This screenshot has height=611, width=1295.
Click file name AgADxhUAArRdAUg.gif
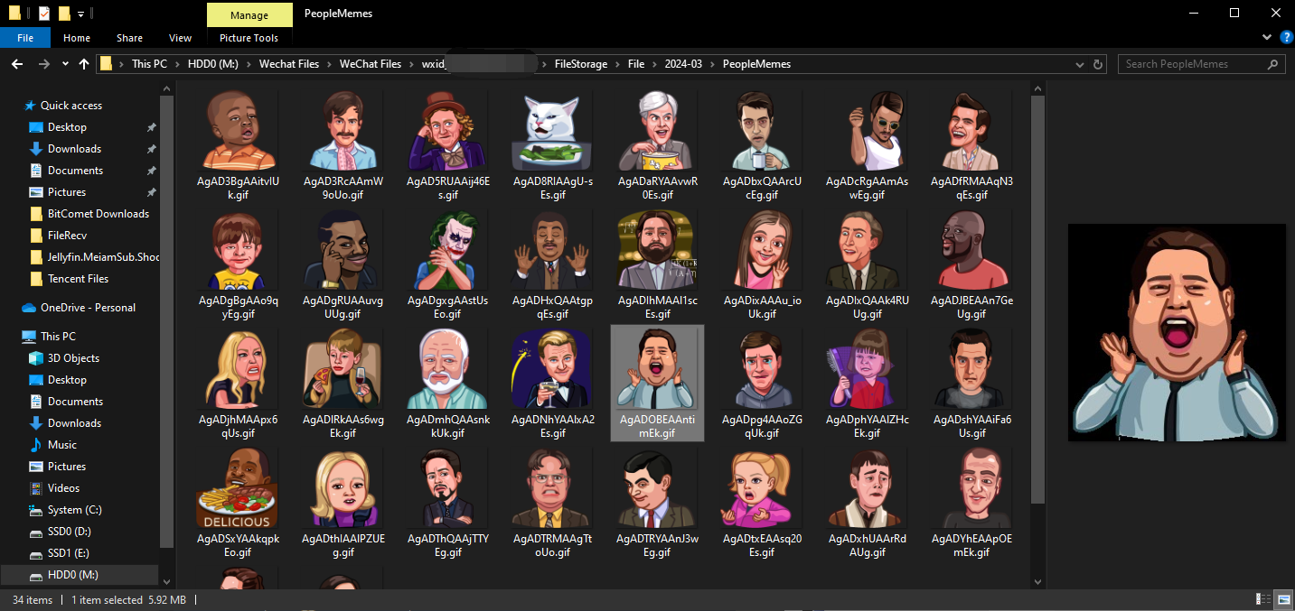[x=867, y=545]
